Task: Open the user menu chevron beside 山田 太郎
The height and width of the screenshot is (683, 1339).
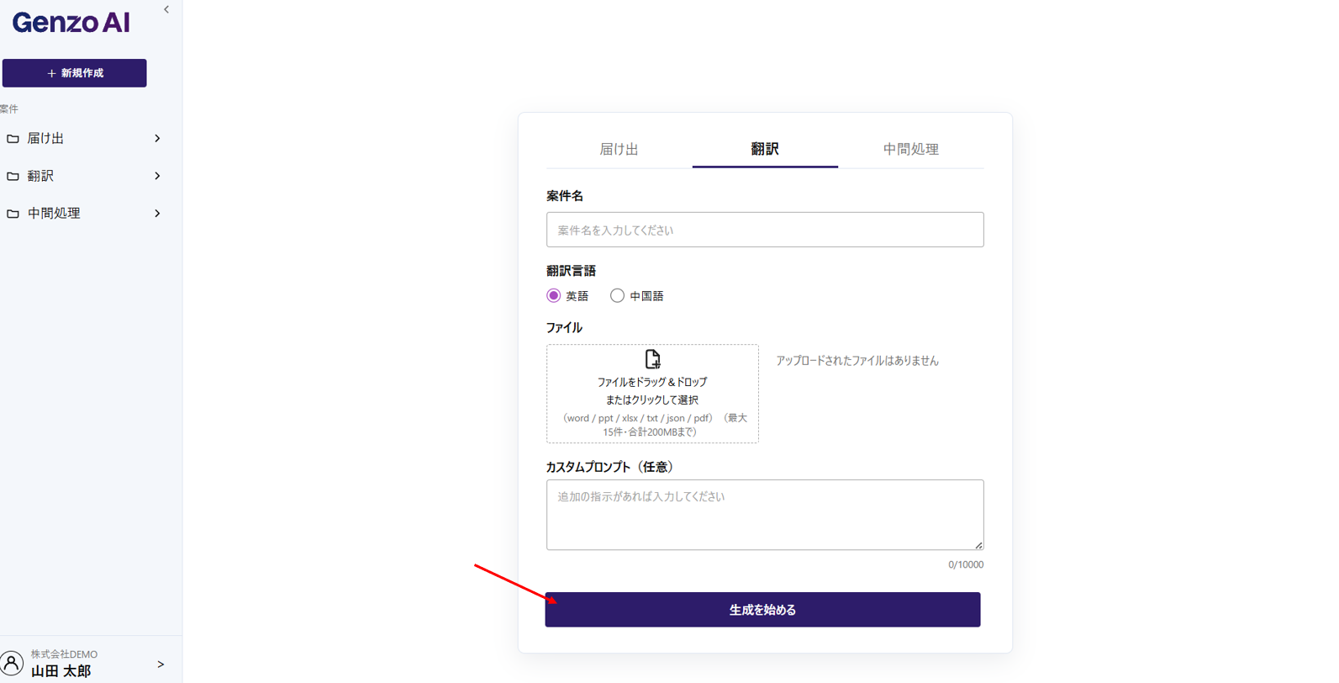Action: [x=161, y=664]
